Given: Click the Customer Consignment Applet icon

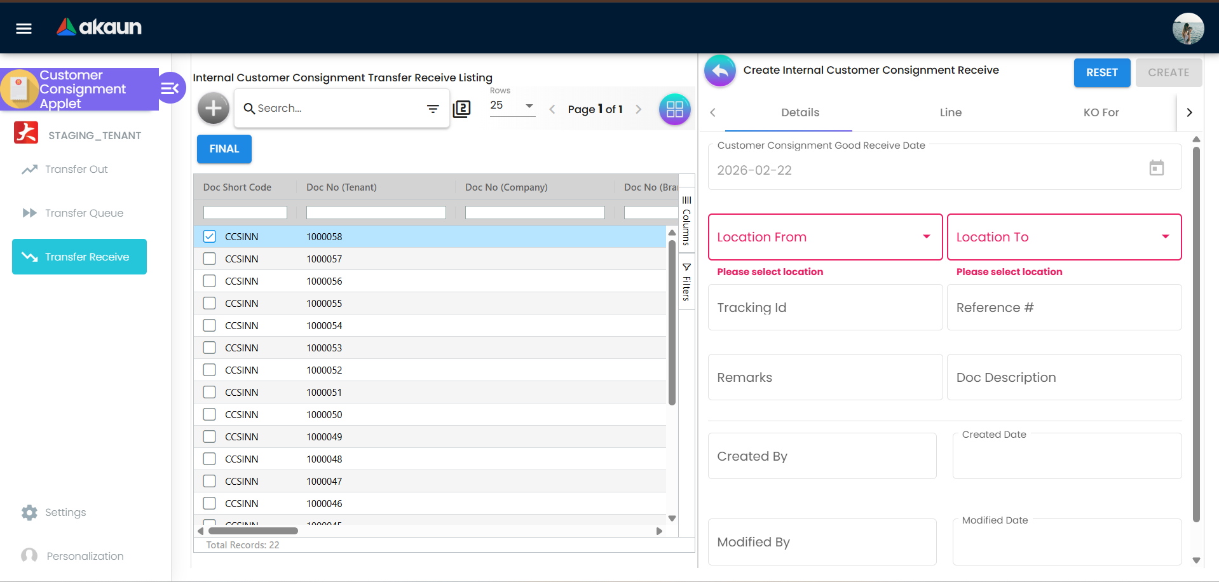Looking at the screenshot, I should tap(19, 89).
